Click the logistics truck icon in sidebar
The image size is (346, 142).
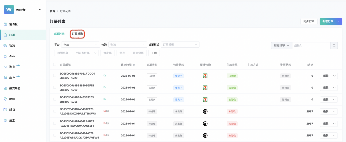pos(5,45)
